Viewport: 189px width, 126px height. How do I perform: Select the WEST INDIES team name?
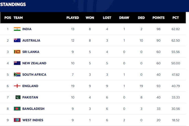coord(33,120)
